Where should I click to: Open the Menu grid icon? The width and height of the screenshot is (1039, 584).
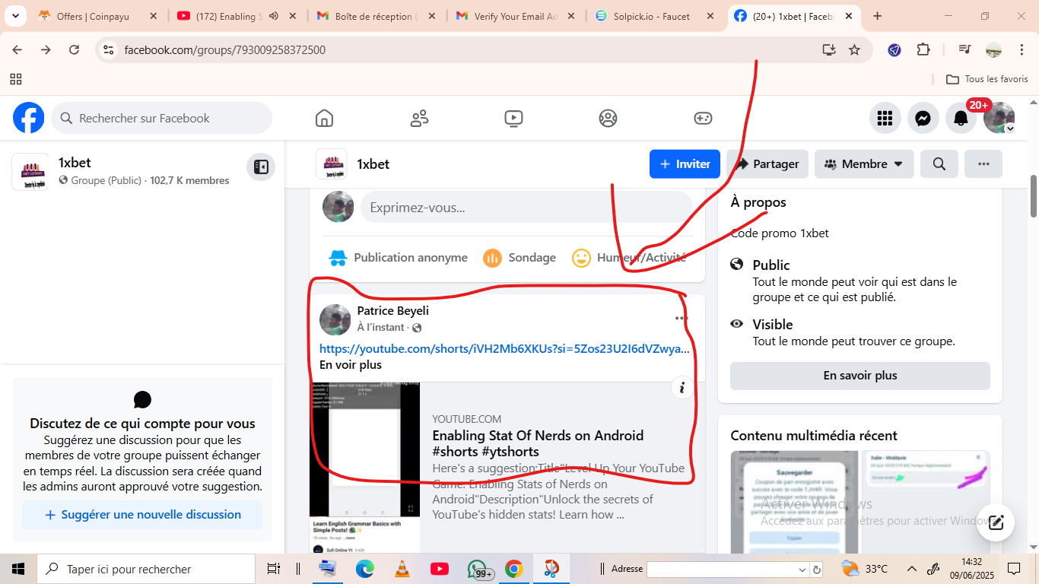click(885, 118)
